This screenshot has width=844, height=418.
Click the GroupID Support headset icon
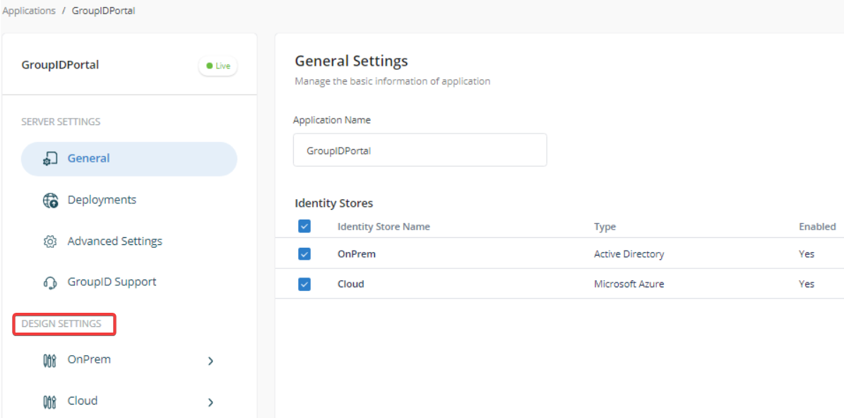50,282
